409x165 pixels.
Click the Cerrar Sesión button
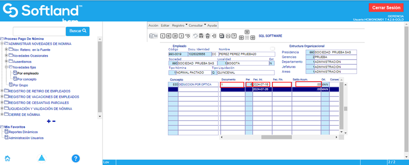386,8
